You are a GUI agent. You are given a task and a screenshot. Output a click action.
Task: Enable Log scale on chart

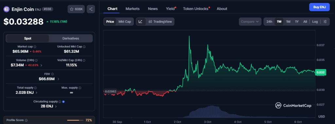[x=315, y=21]
